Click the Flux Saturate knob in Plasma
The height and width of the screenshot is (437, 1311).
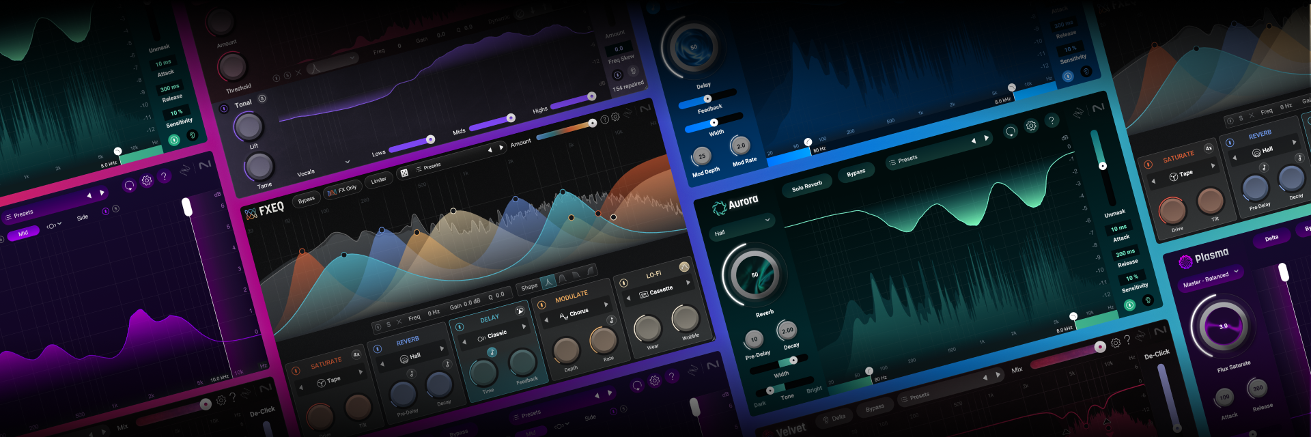(x=1223, y=326)
